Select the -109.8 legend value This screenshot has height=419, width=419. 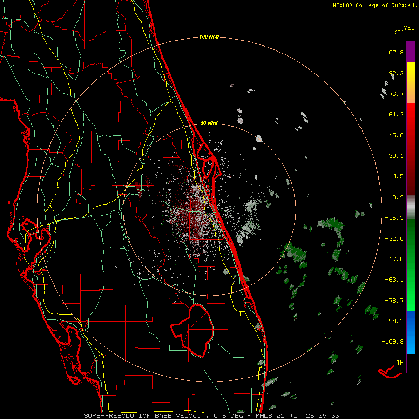click(392, 342)
